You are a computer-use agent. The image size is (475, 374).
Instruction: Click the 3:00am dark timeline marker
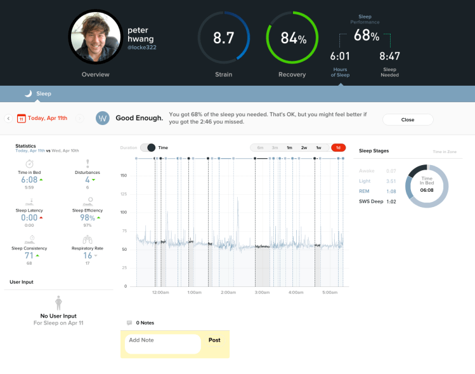(x=255, y=158)
